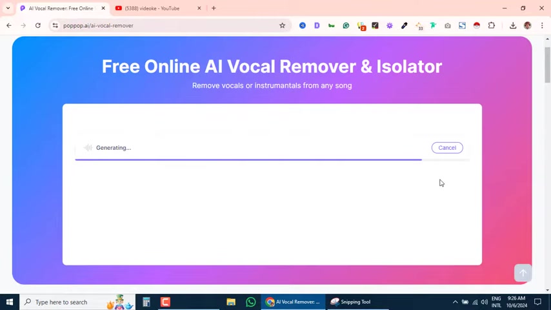
Task: Click the taskbar search box
Action: [77, 302]
